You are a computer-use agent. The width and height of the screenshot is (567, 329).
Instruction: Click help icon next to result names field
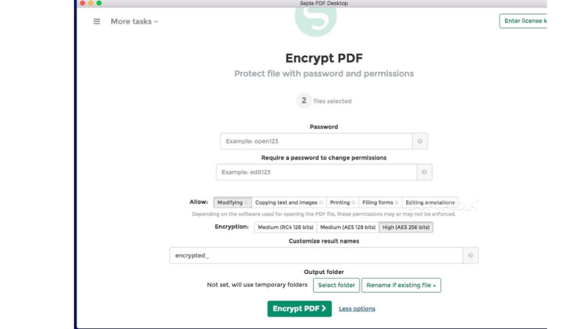point(470,255)
